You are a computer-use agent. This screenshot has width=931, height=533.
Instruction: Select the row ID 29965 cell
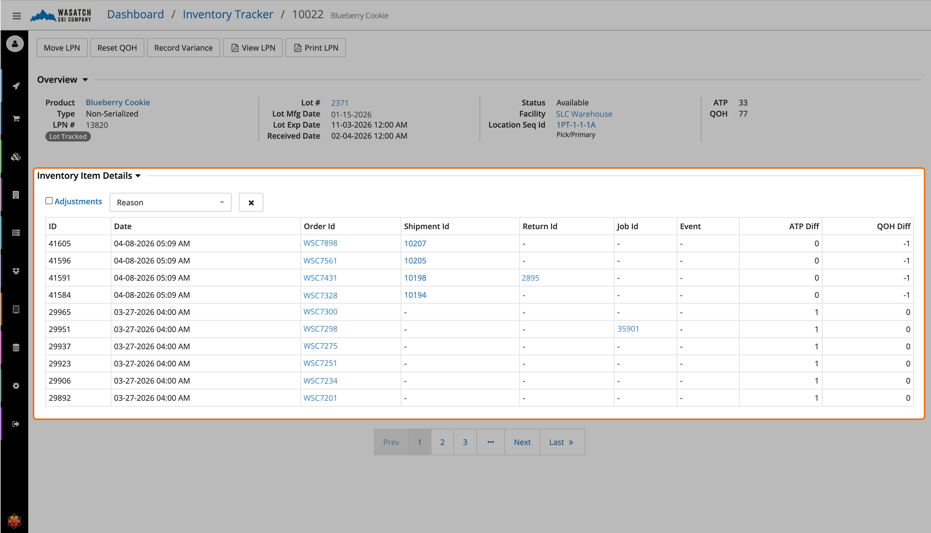(x=78, y=312)
